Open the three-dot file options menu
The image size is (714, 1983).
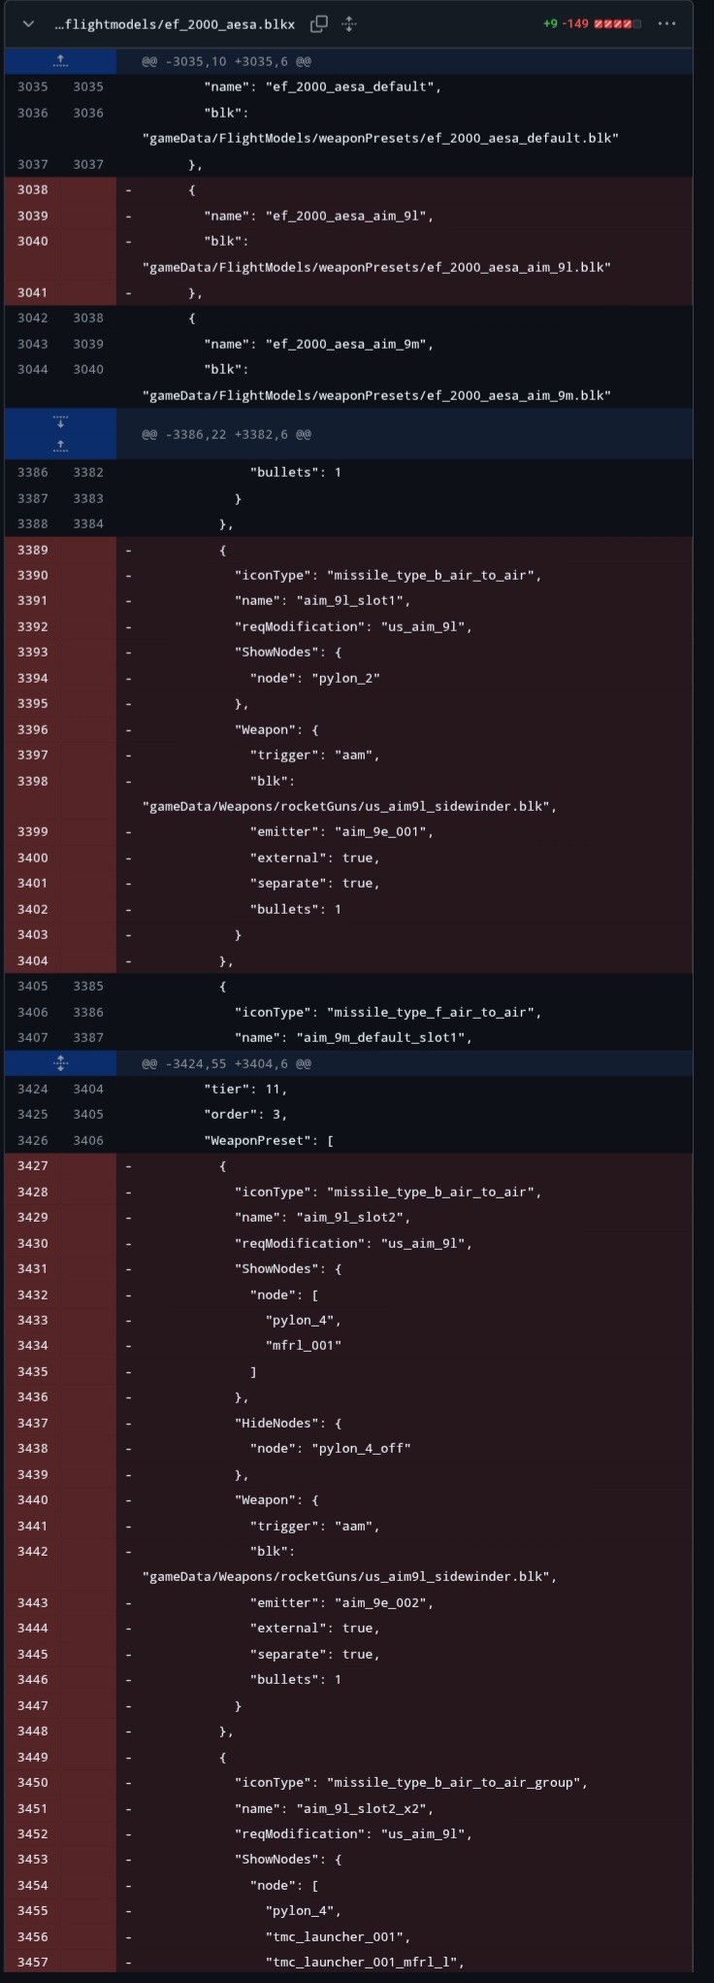(x=666, y=23)
